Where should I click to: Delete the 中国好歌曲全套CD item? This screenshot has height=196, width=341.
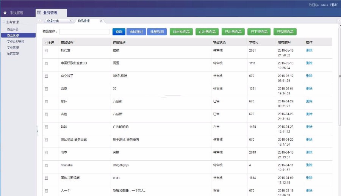[309, 63]
